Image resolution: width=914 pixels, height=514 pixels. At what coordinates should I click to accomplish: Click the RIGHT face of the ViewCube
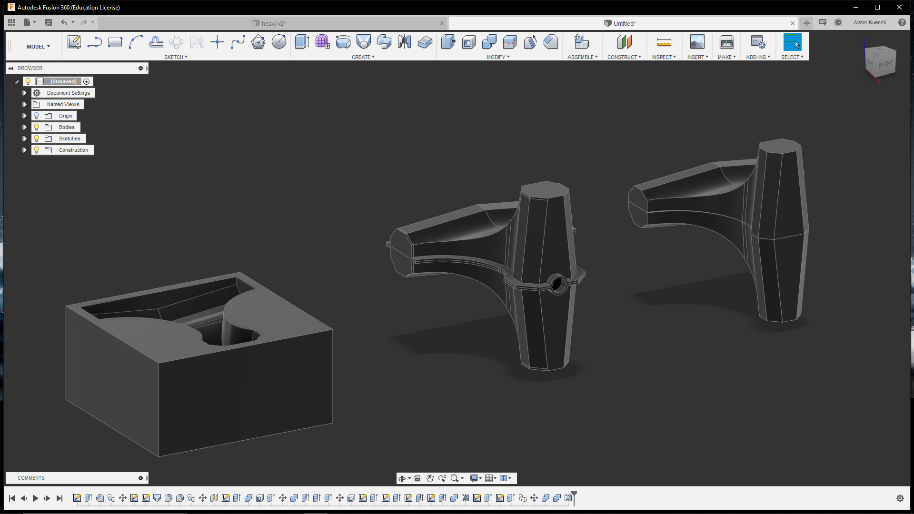tap(885, 64)
